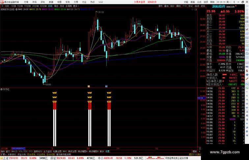Select the 主力监控 indicator tab
The height and width of the screenshot is (160, 249).
[47, 151]
